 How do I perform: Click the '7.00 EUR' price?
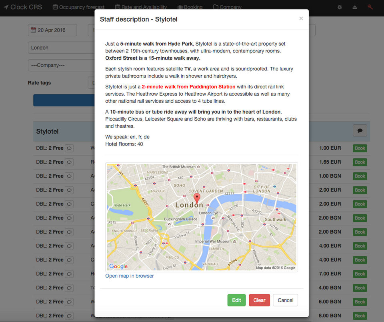point(330,274)
